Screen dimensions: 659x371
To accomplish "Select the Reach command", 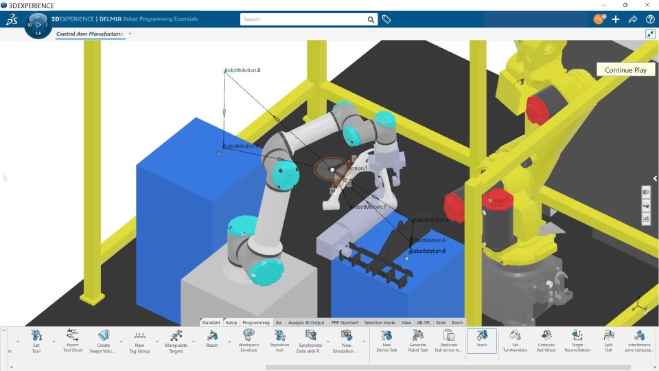I will [x=212, y=339].
